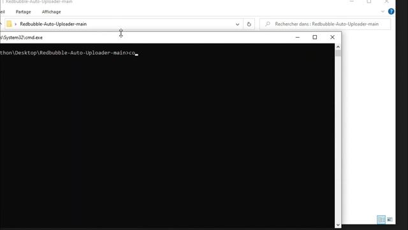Image resolution: width=408 pixels, height=230 pixels.
Task: Click the Explorer search field
Action: pos(325,24)
